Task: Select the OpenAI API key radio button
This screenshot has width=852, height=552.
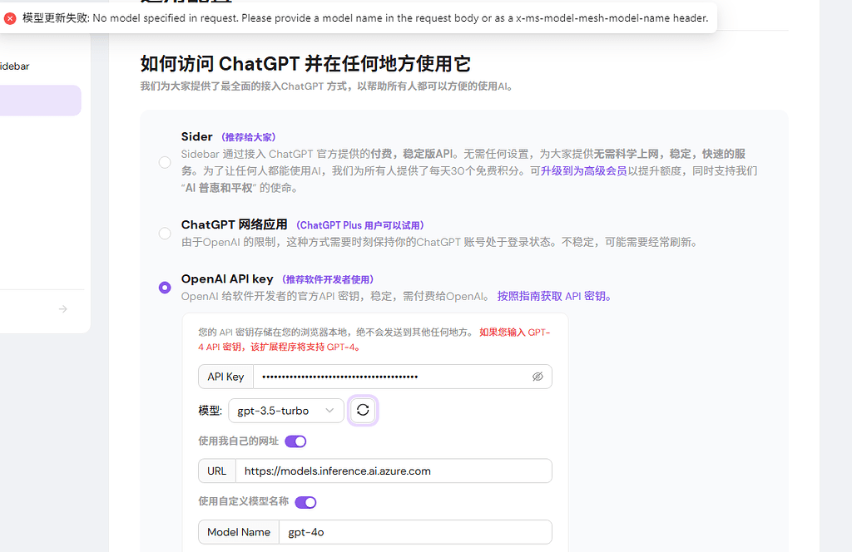Action: tap(165, 287)
